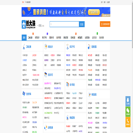
Task: Open 资质许可 tab in the navigation bar
Action: pyautogui.click(x=51, y=38)
